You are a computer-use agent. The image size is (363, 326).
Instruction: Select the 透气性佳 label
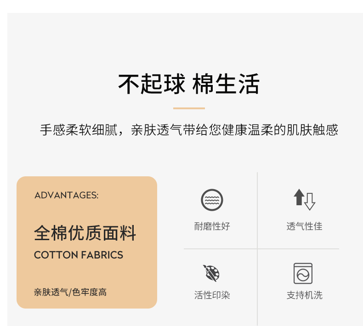click(x=305, y=226)
